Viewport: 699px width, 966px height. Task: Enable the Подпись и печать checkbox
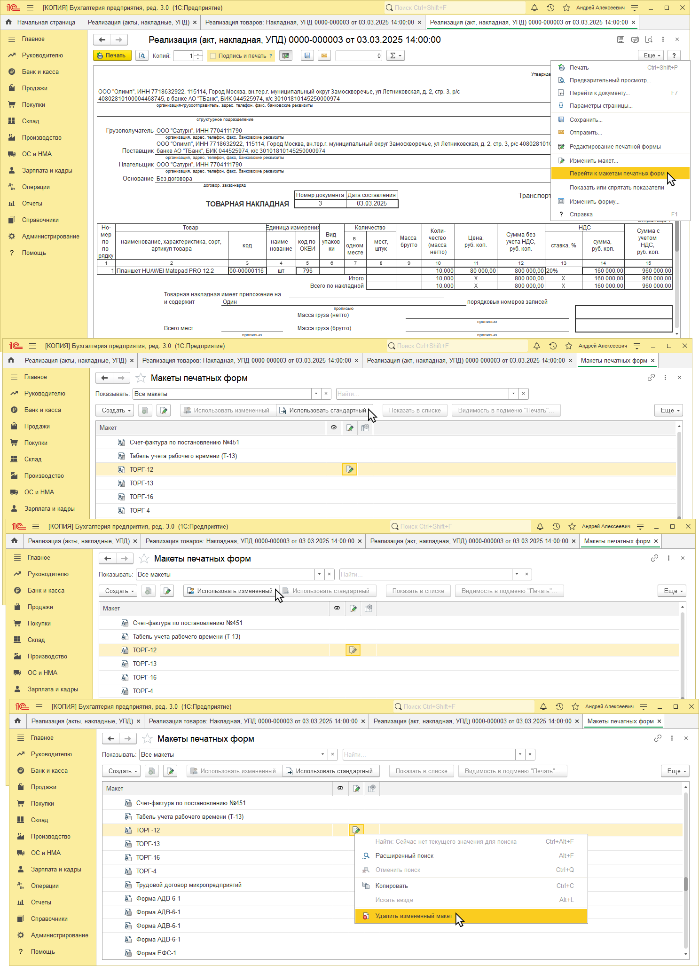213,56
